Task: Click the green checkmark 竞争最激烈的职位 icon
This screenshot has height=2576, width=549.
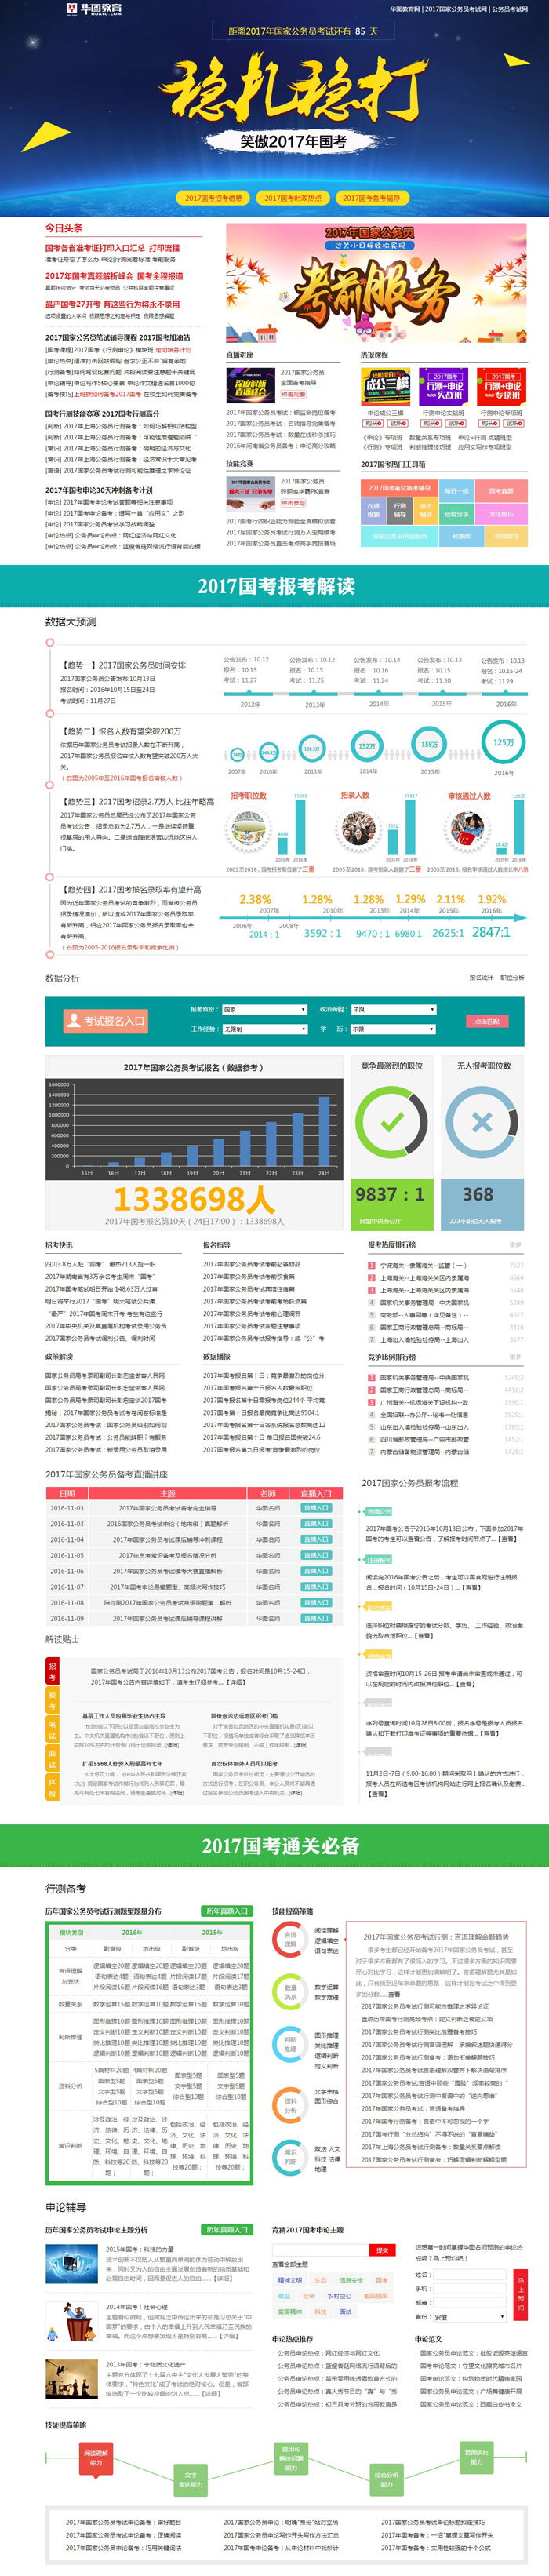Action: pyautogui.click(x=391, y=1121)
